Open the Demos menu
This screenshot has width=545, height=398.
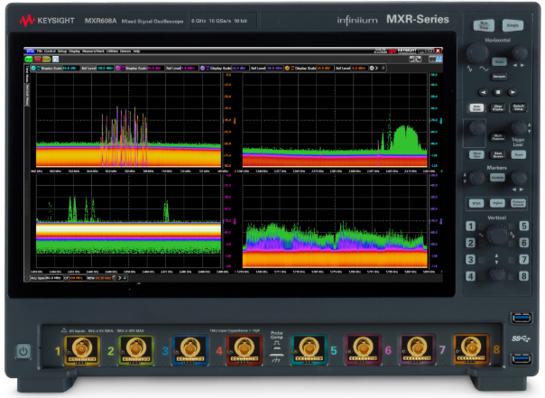point(125,51)
